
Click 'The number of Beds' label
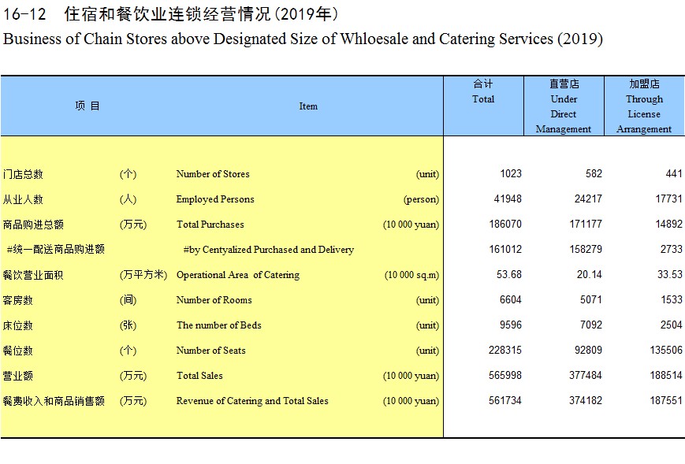tap(219, 325)
